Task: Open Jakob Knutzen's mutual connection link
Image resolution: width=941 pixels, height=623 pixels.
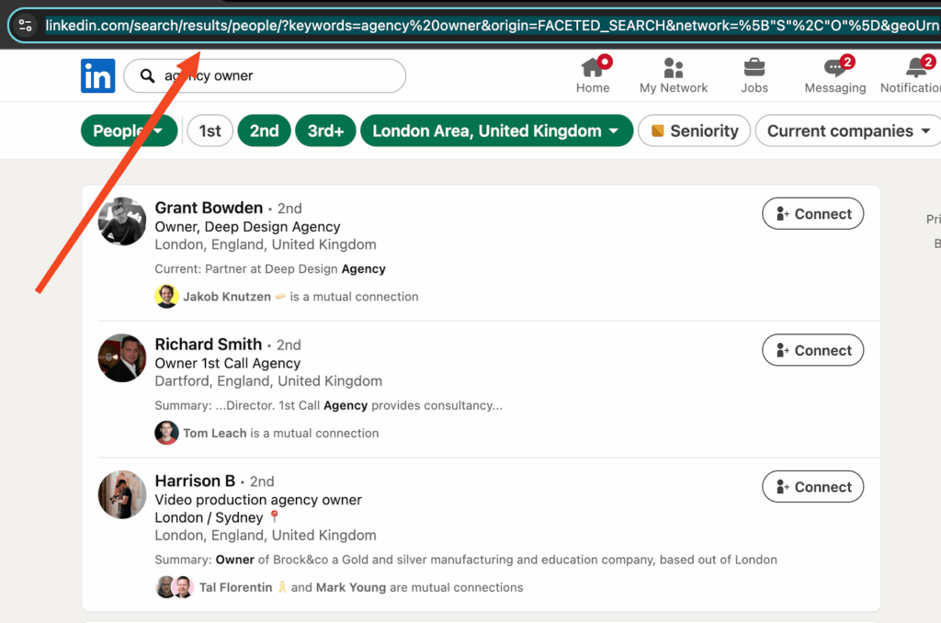Action: pos(226,296)
